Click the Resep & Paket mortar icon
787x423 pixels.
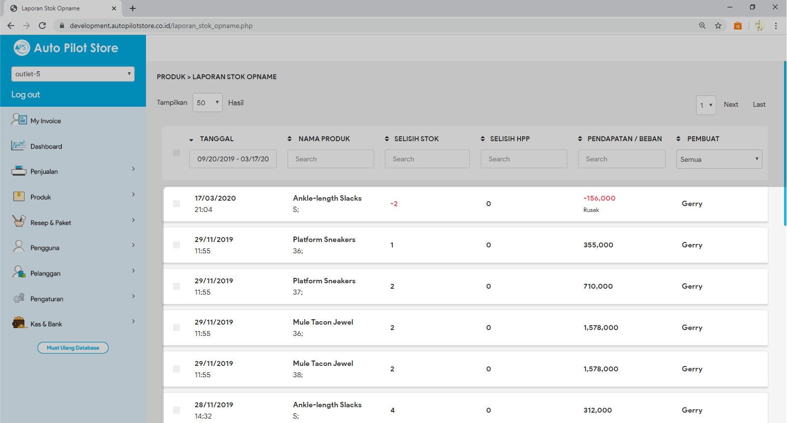click(x=19, y=221)
